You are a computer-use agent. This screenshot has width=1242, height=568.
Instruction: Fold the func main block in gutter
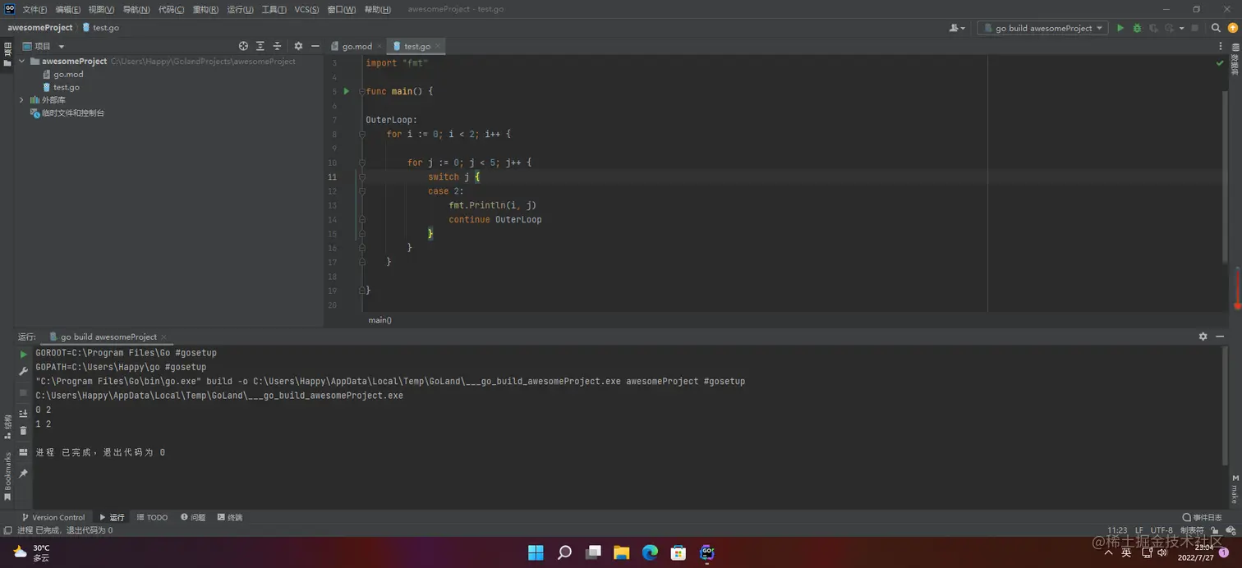(x=361, y=91)
